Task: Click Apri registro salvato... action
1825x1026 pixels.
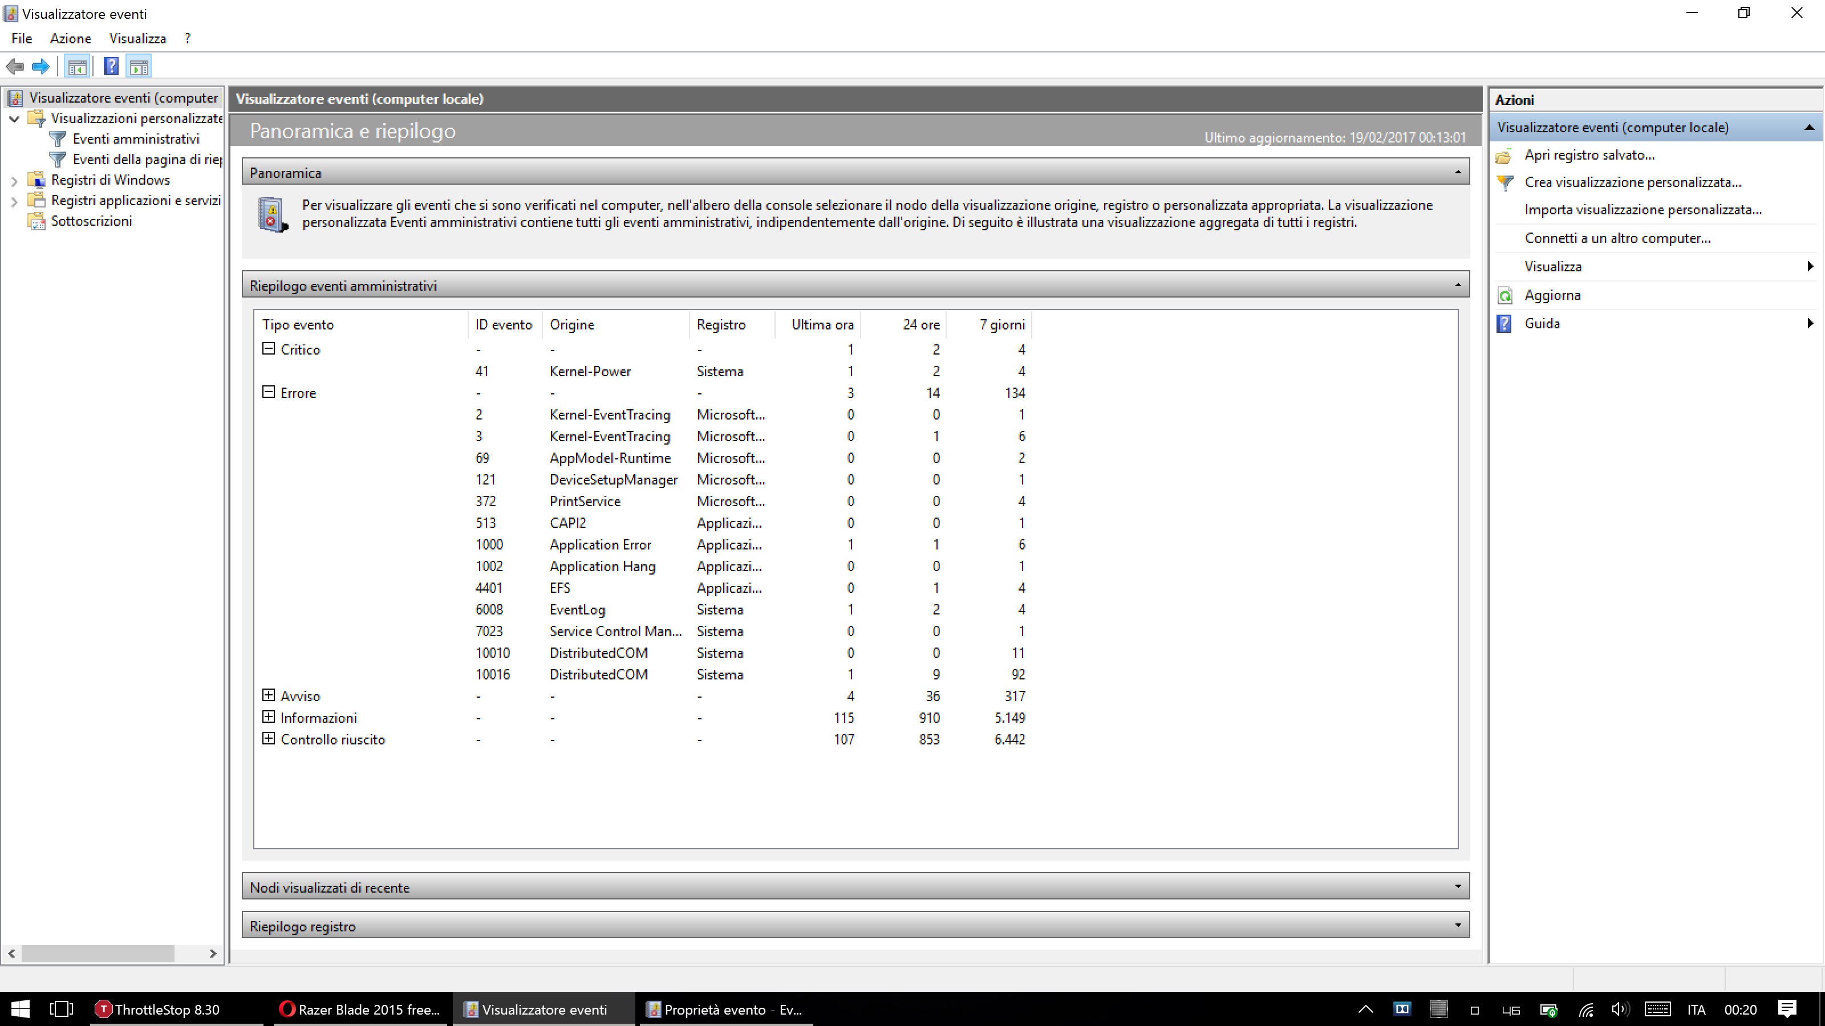Action: coord(1589,155)
